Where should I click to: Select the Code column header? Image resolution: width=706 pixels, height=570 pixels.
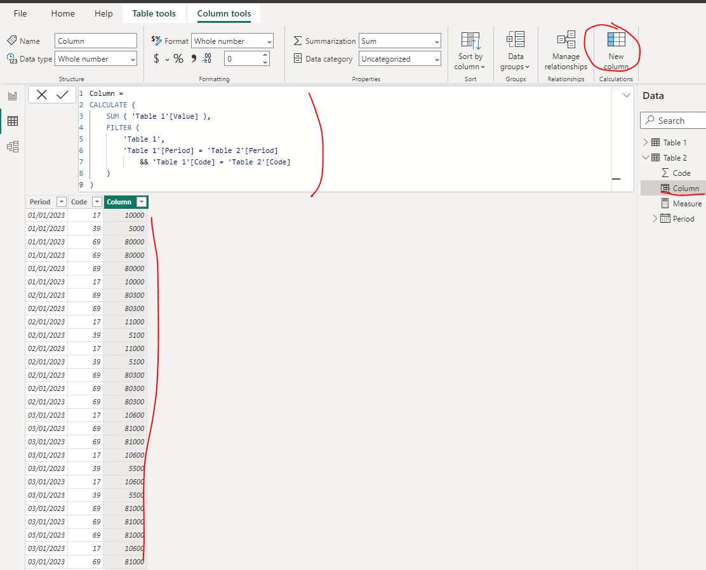[79, 202]
